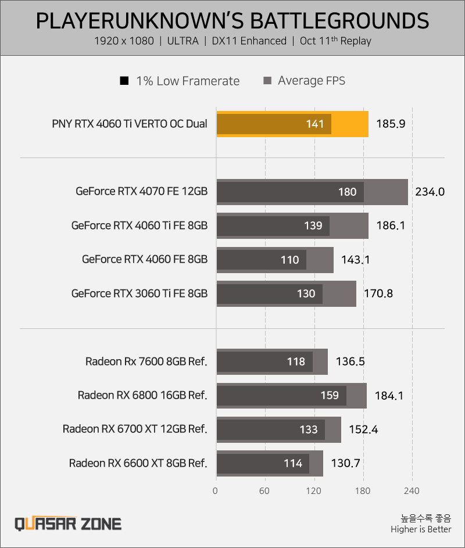The image size is (465, 548).
Task: Click the 185.9 value for PNY card
Action: tap(391, 124)
